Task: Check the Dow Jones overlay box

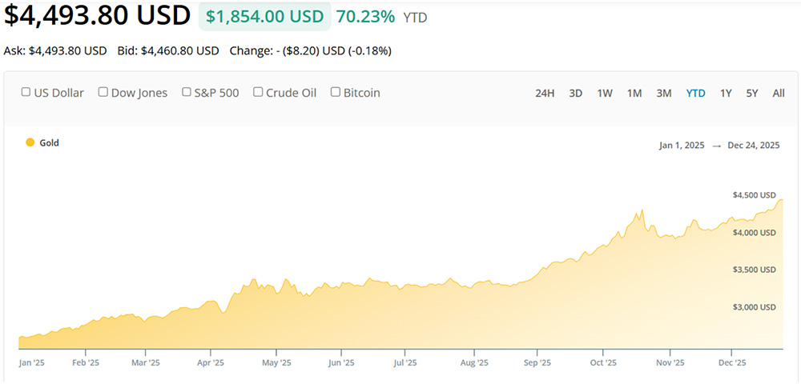Action: tap(103, 92)
